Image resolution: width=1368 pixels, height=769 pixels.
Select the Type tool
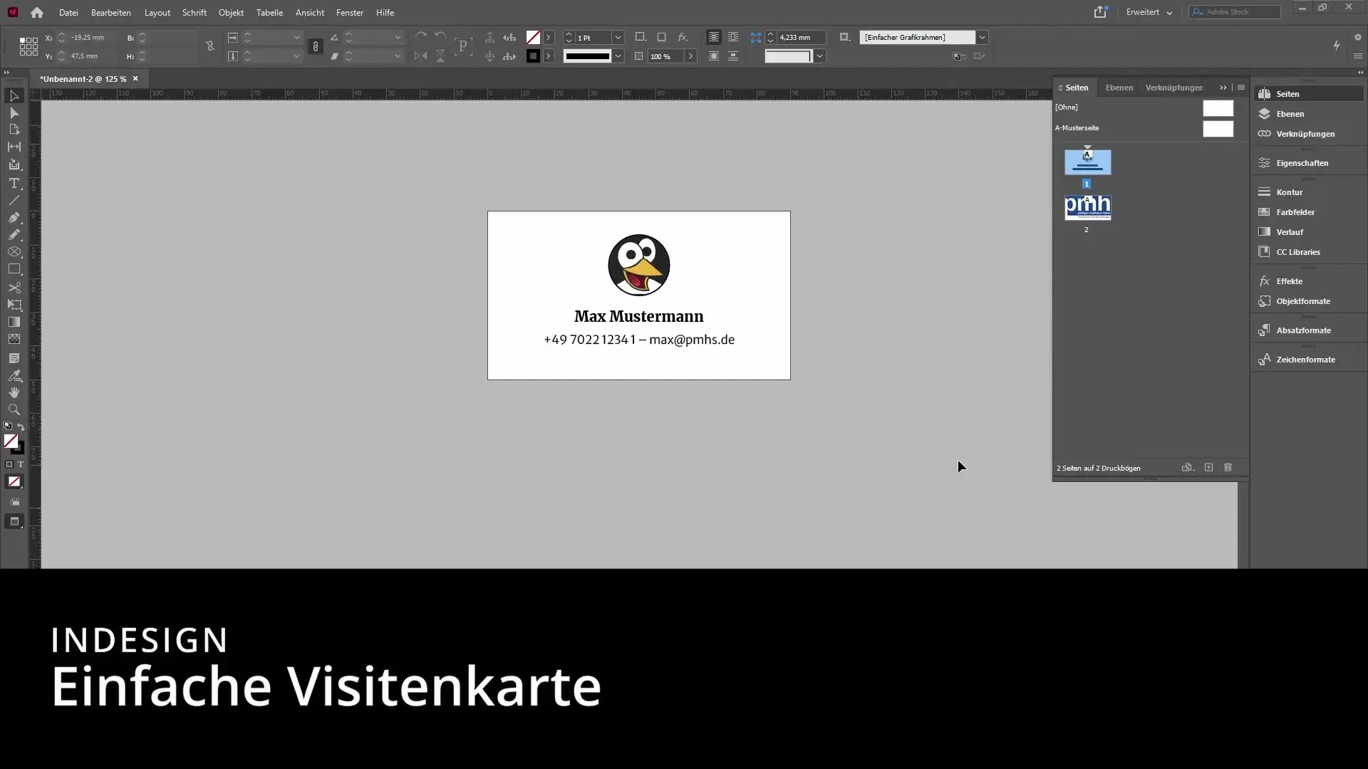pyautogui.click(x=14, y=183)
